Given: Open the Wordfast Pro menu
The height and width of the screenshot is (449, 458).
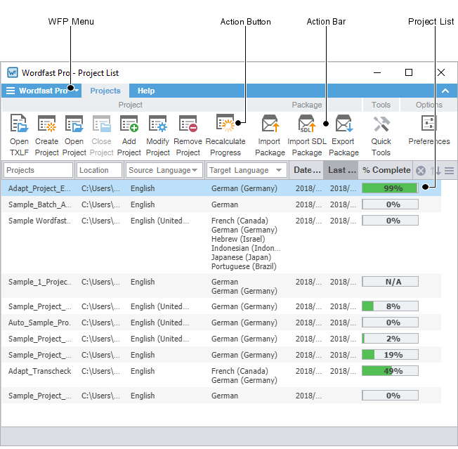Looking at the screenshot, I should [41, 91].
